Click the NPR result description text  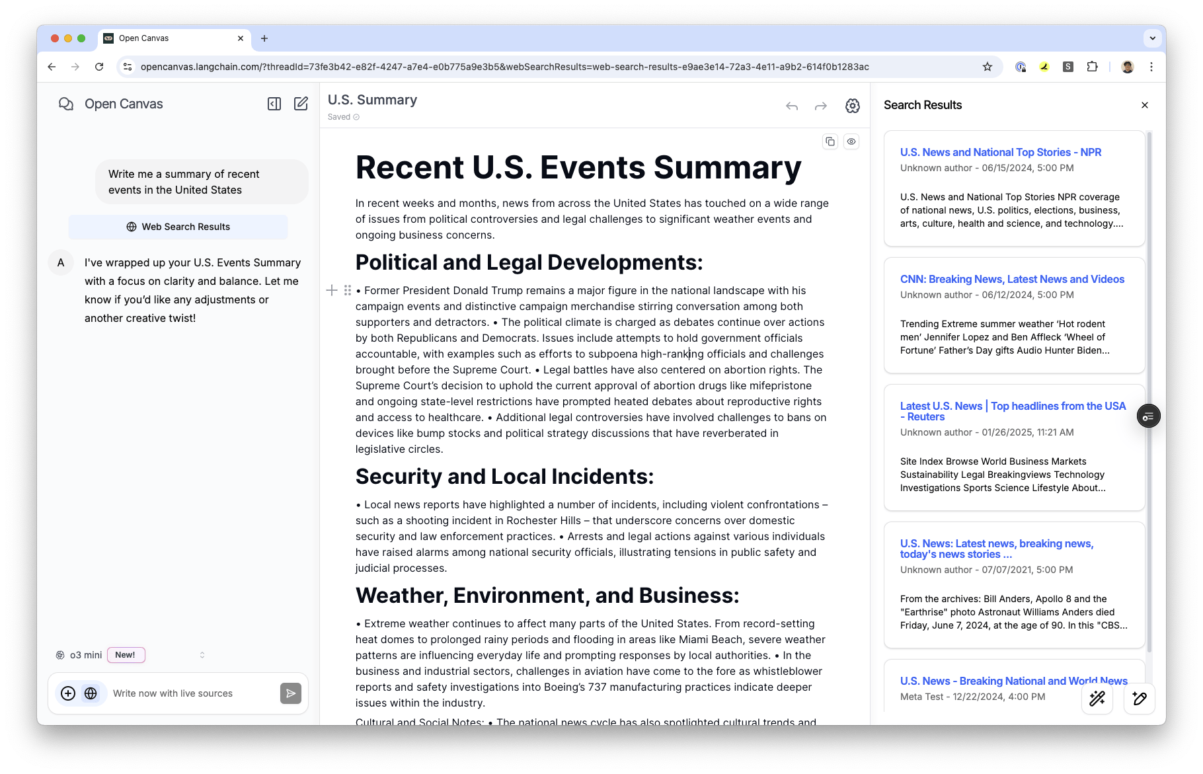click(x=1011, y=210)
